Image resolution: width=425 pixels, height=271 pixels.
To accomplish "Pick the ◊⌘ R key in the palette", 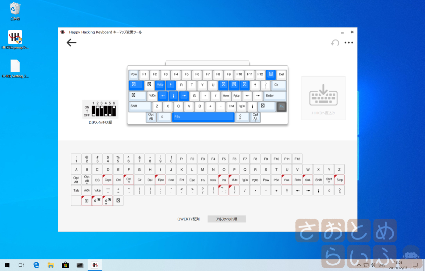I will pyautogui.click(x=108, y=201).
